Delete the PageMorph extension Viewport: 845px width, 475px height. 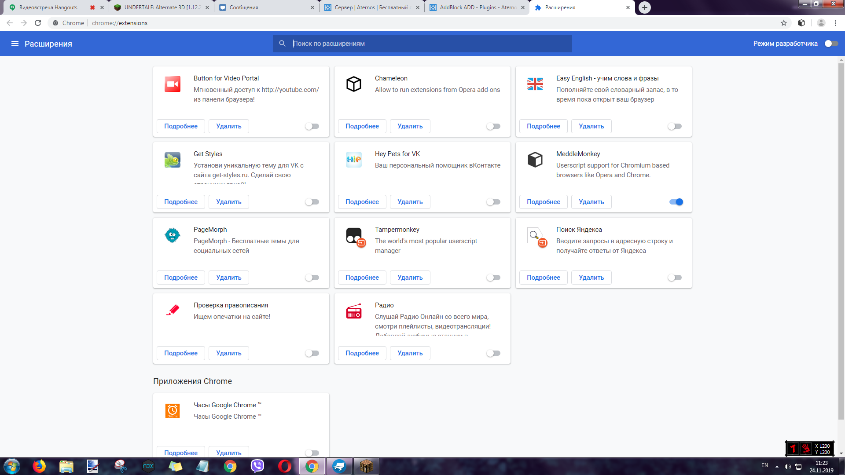pyautogui.click(x=229, y=278)
